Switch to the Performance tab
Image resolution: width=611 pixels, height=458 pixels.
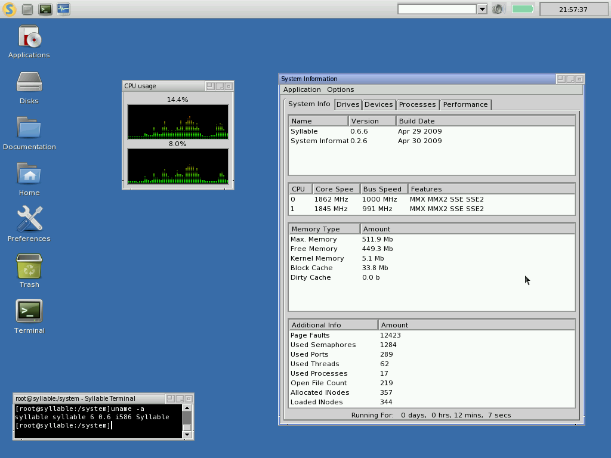[x=465, y=104]
